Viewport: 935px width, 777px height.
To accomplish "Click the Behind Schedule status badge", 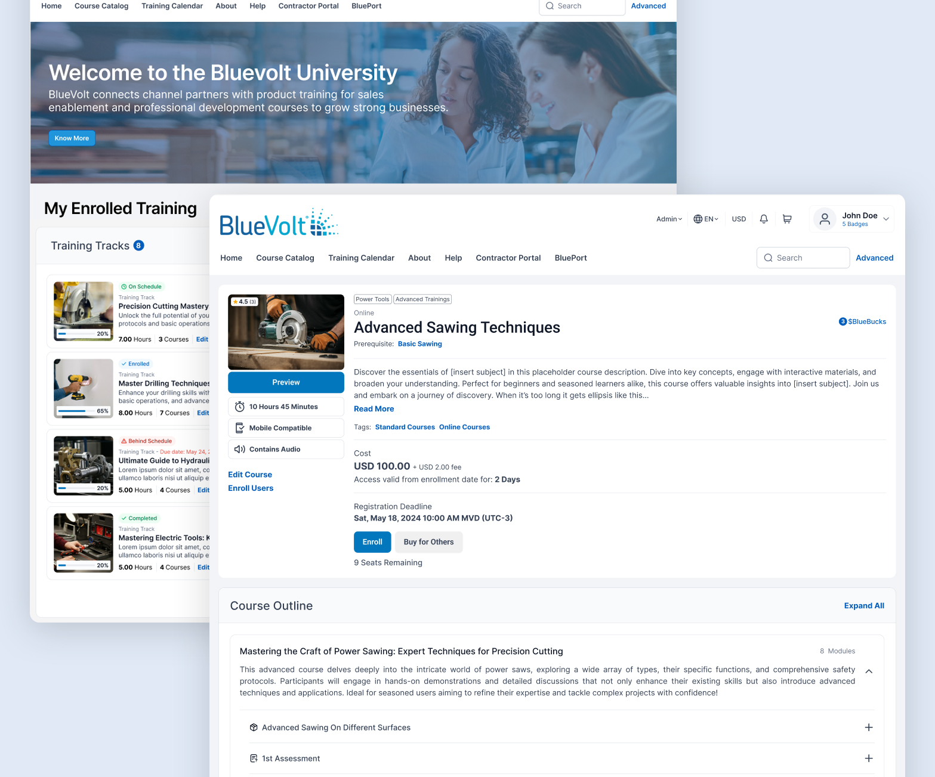I will [x=146, y=441].
